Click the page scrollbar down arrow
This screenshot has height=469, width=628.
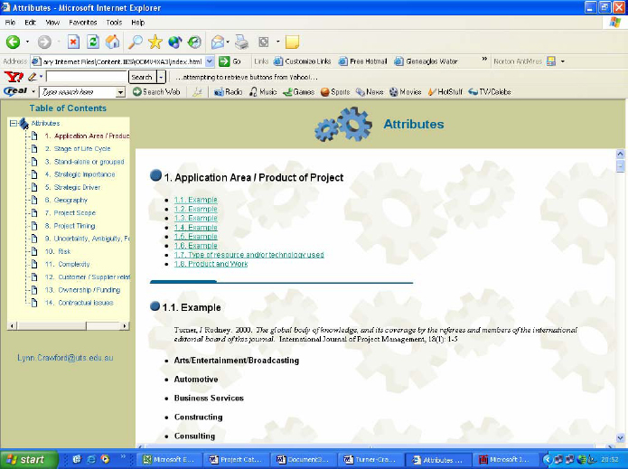click(620, 438)
